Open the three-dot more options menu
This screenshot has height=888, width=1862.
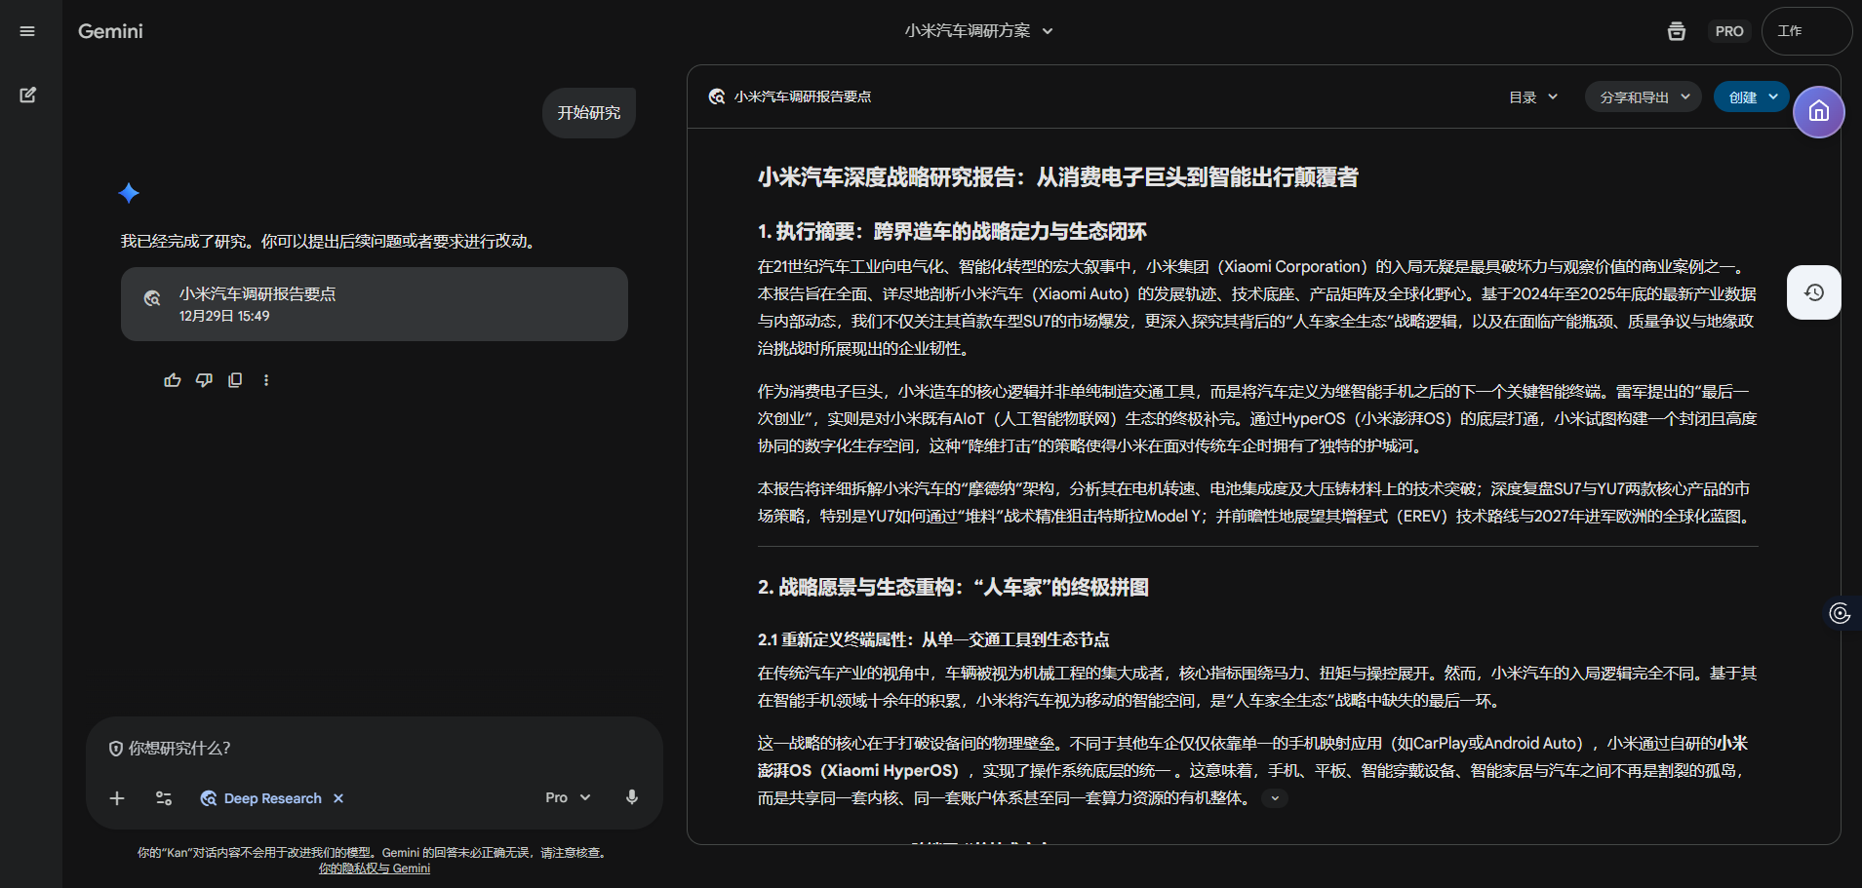pos(266,380)
